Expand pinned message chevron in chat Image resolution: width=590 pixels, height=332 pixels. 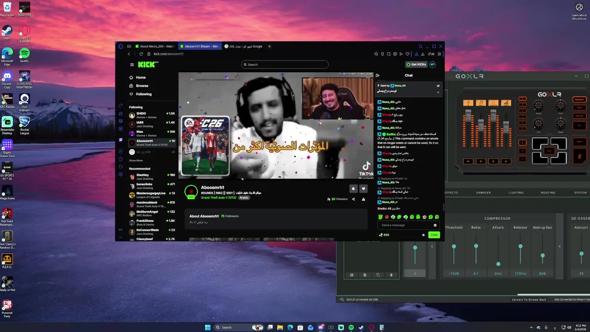tap(438, 92)
